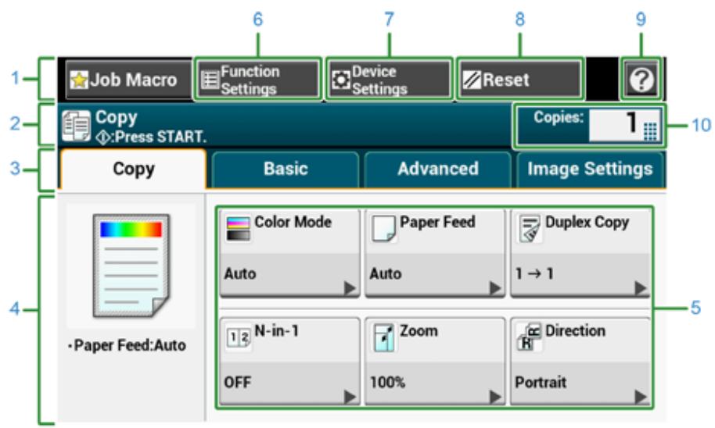Expand N-in-1 options arrow
The height and width of the screenshot is (428, 715).
point(350,397)
